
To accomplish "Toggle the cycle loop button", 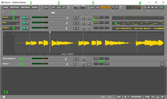I will (x=145, y=8).
